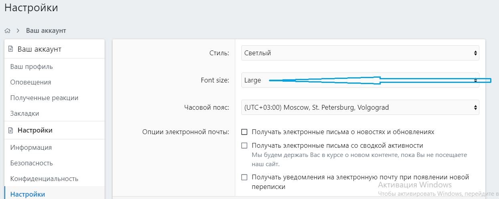
Task: Open Информация settings section
Action: pyautogui.click(x=31, y=147)
